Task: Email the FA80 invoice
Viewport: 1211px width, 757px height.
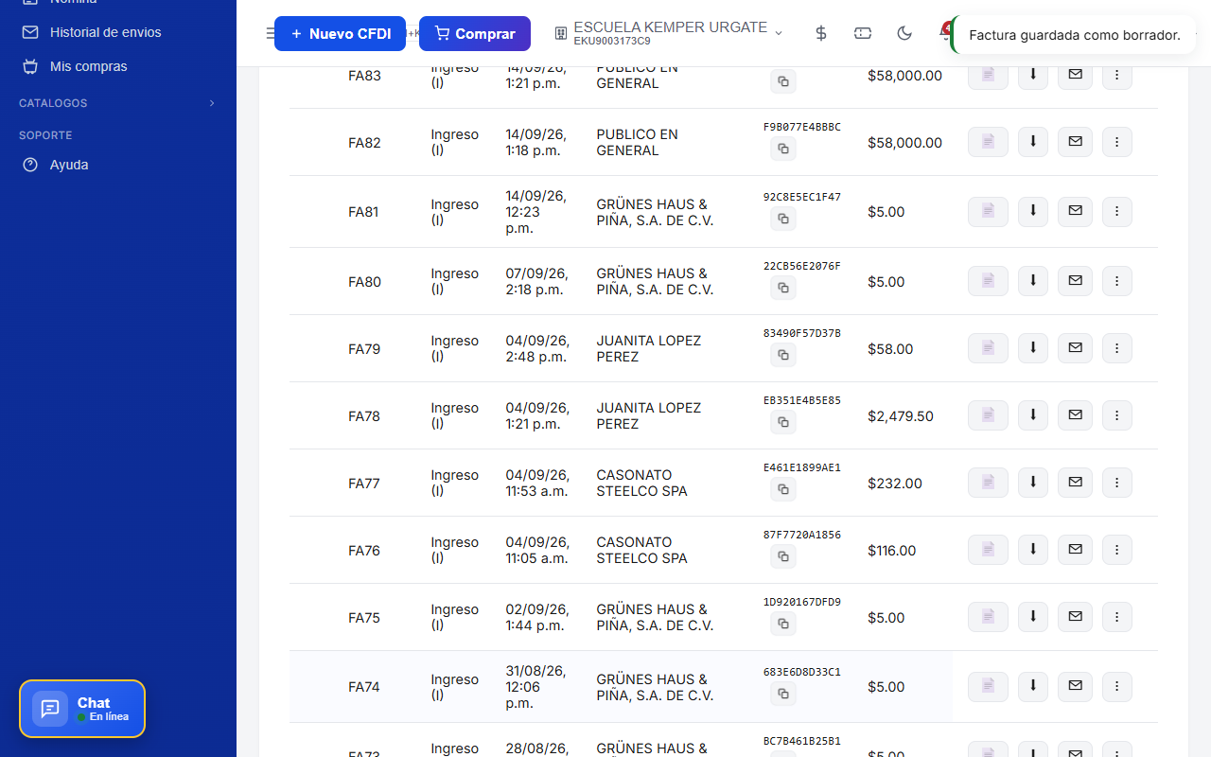Action: [x=1075, y=281]
